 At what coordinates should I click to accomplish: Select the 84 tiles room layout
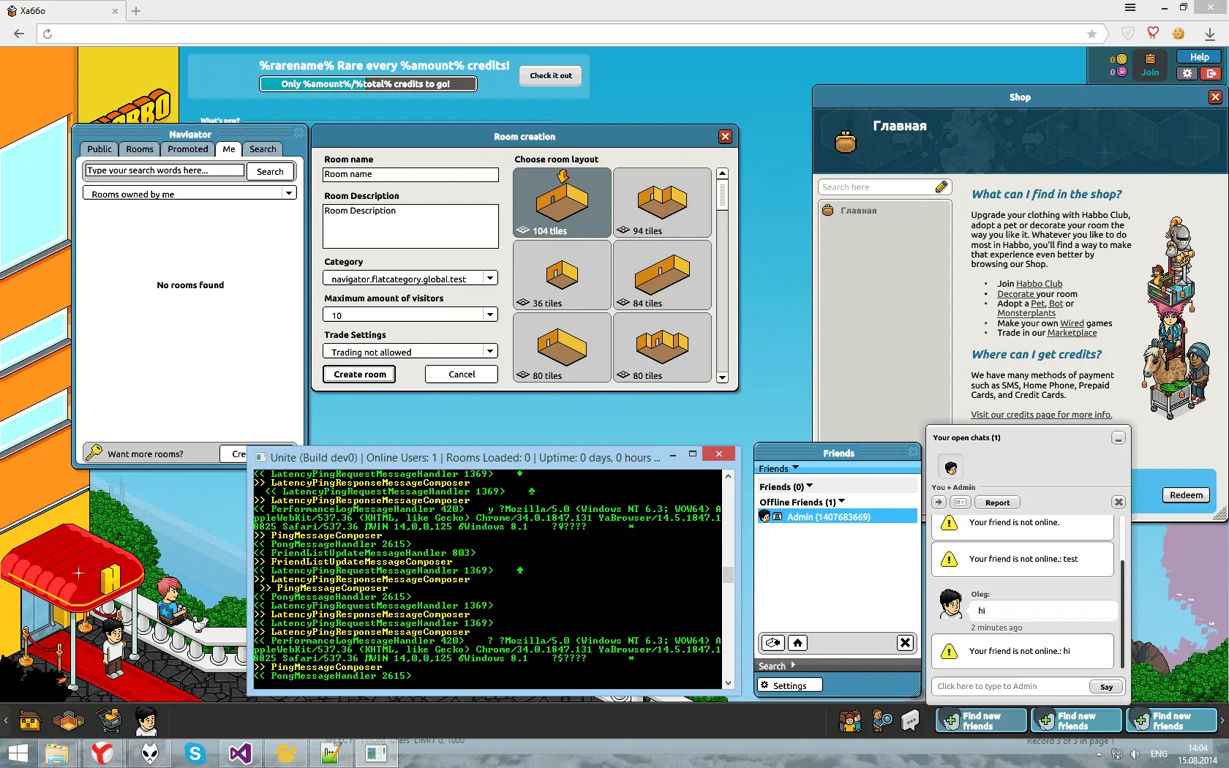pos(662,275)
